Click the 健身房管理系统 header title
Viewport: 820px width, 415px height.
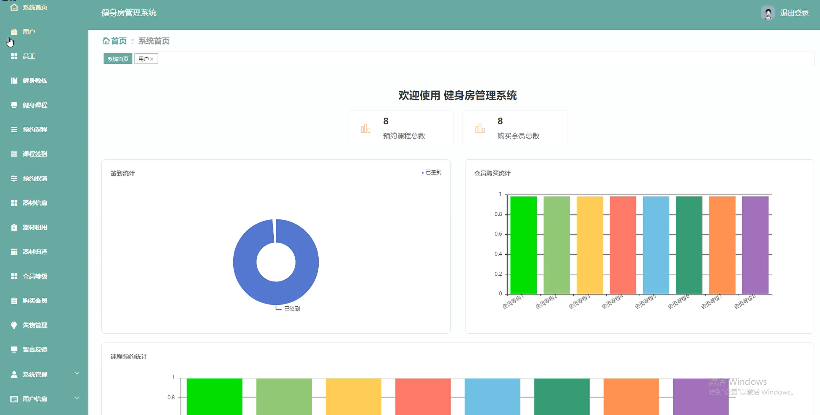pos(129,13)
